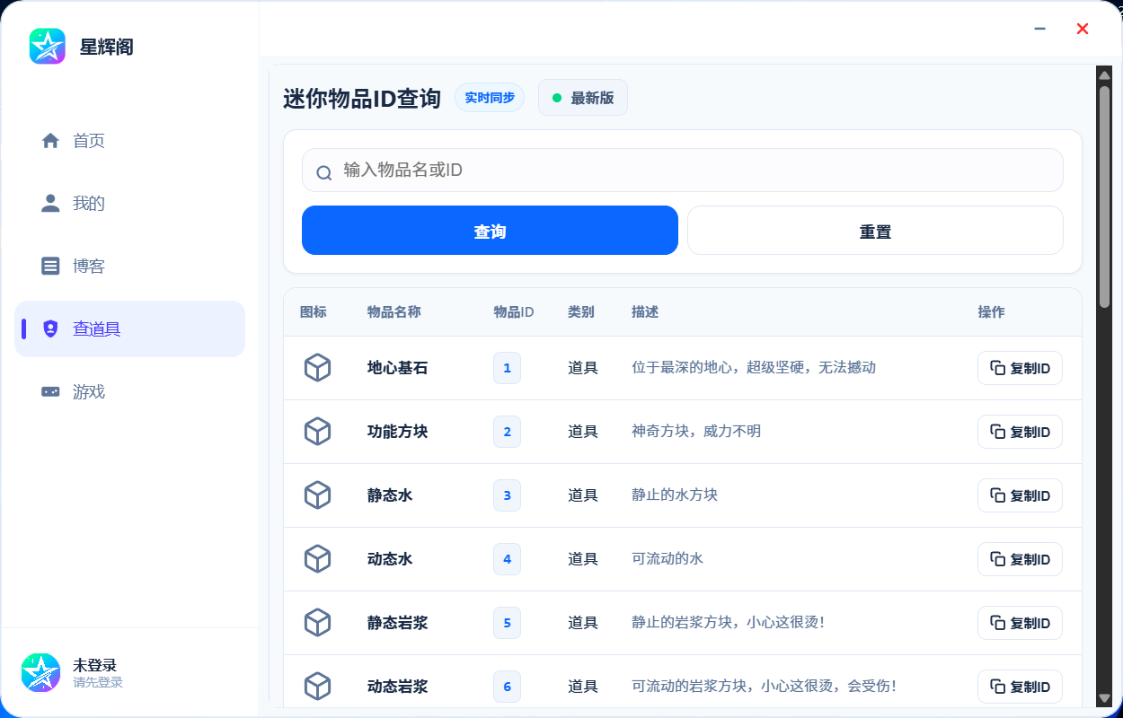The image size is (1123, 718).
Task: Click the 图标 column header
Action: [314, 312]
